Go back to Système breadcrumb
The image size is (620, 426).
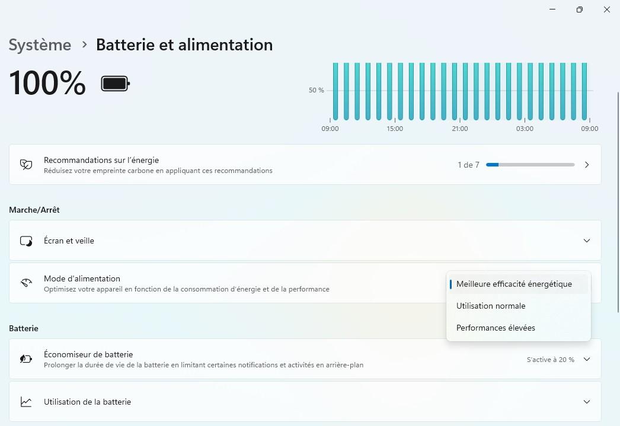click(40, 45)
